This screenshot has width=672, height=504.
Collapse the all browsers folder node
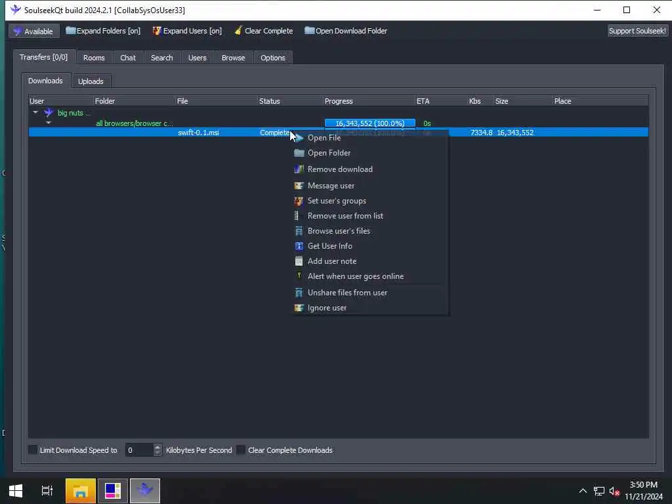pos(49,123)
